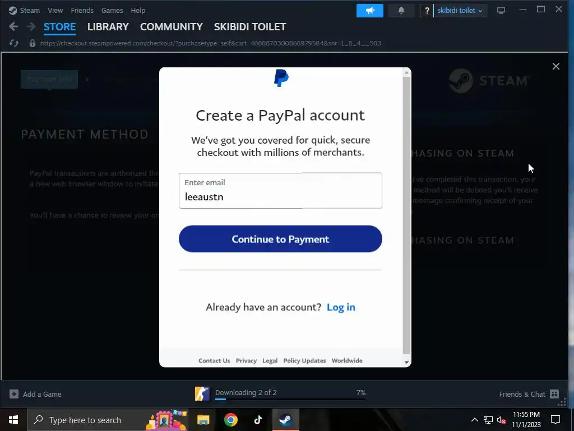Open the Windows notification center

[x=556, y=420]
